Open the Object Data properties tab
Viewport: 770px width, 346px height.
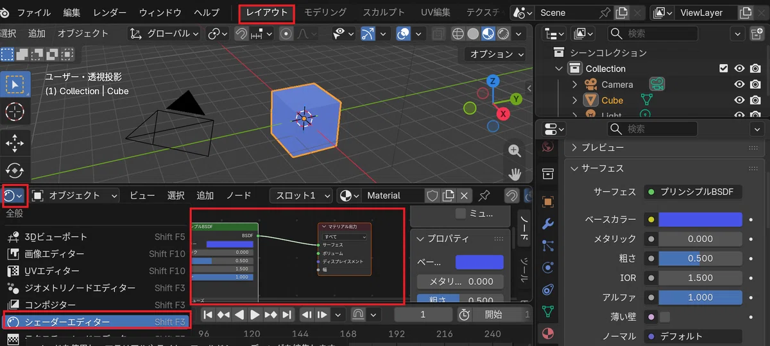(547, 311)
